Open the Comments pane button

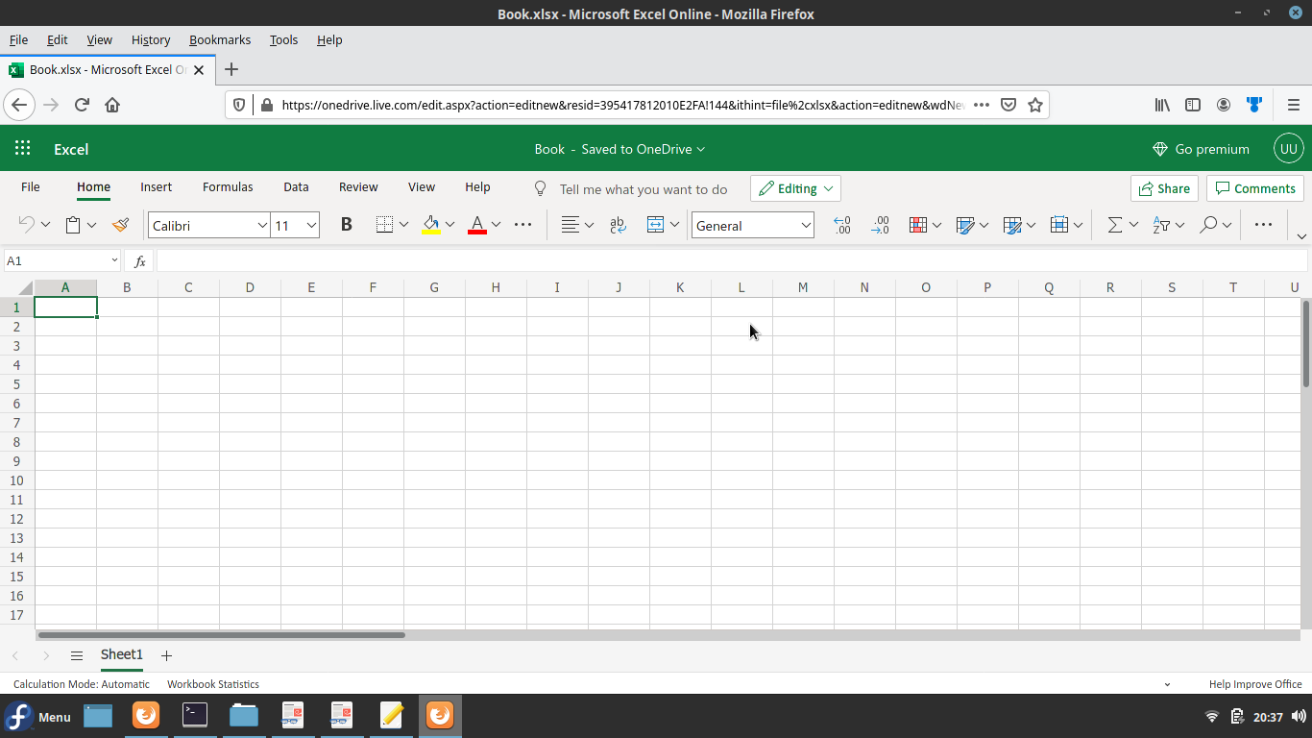pyautogui.click(x=1254, y=188)
